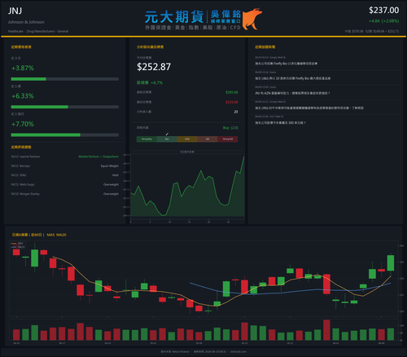Click the progress bar under +3.87%

[x=65, y=79]
